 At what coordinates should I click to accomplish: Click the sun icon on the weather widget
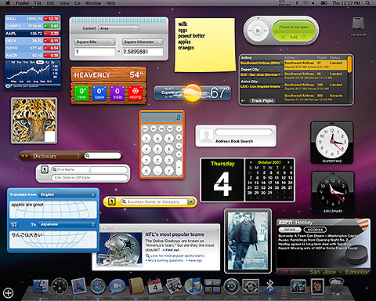click(193, 92)
